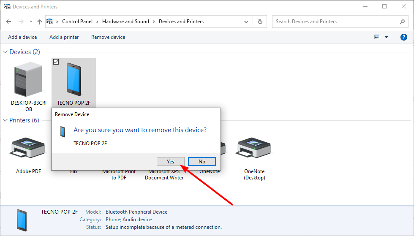Click the details pane phone icon

22,220
